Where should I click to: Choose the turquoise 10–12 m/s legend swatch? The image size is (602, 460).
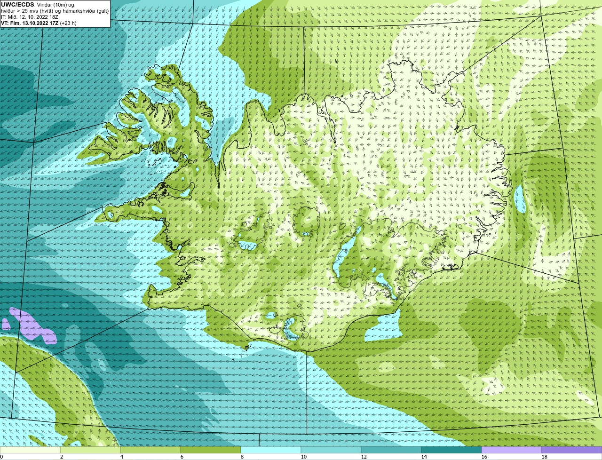point(331,450)
